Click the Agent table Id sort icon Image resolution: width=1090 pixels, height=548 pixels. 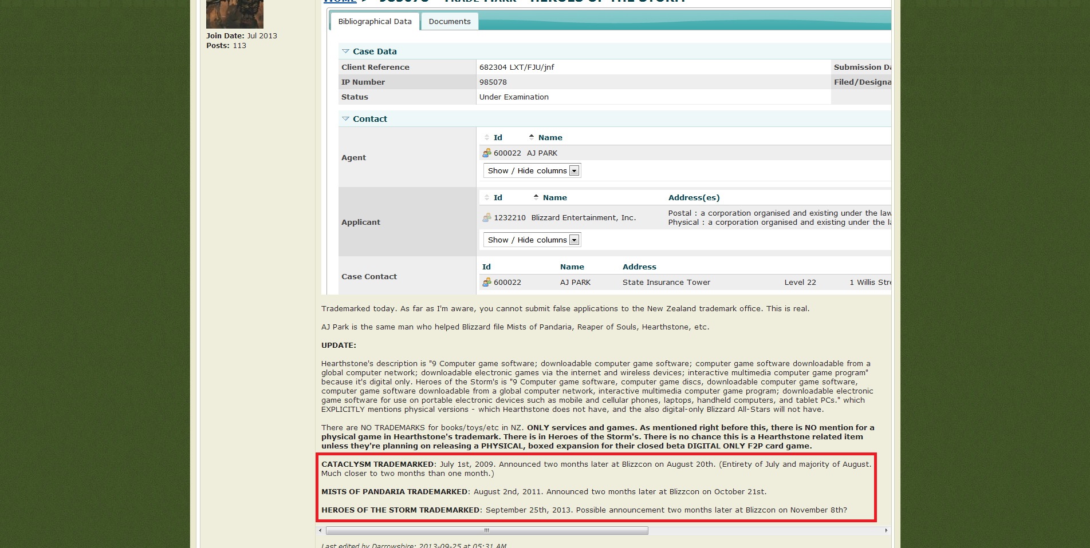click(x=487, y=138)
